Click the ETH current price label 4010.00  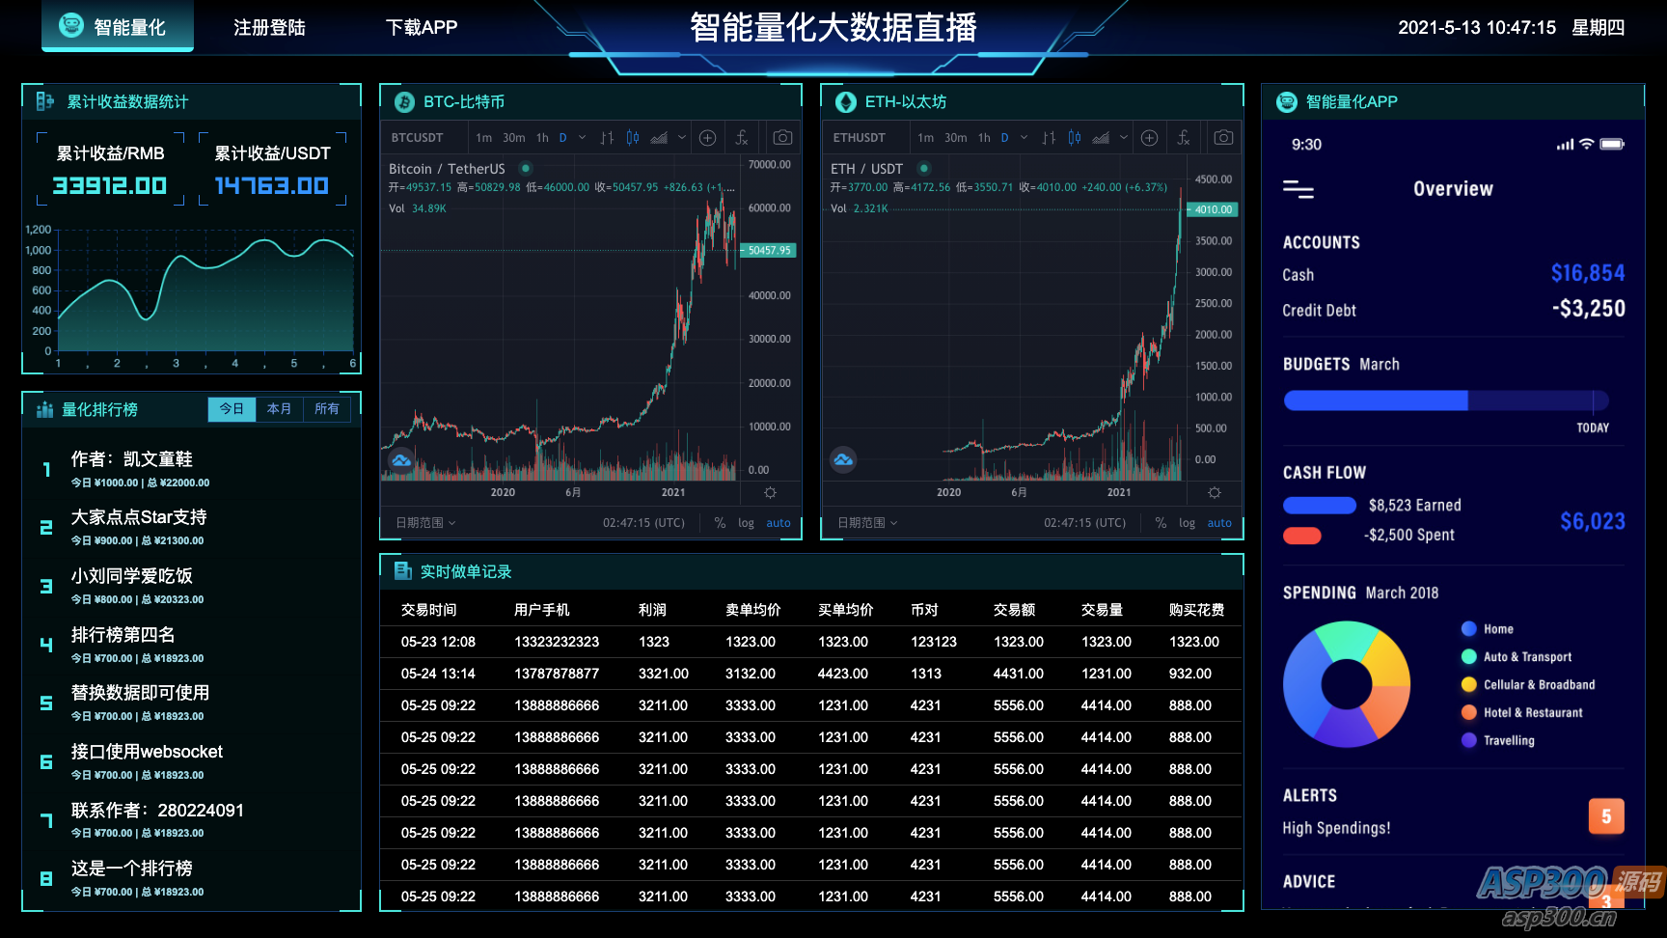coord(1213,209)
